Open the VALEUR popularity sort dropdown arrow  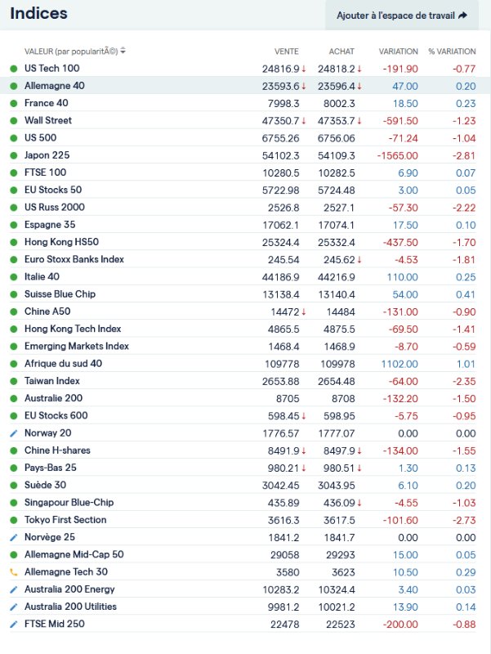tap(123, 52)
